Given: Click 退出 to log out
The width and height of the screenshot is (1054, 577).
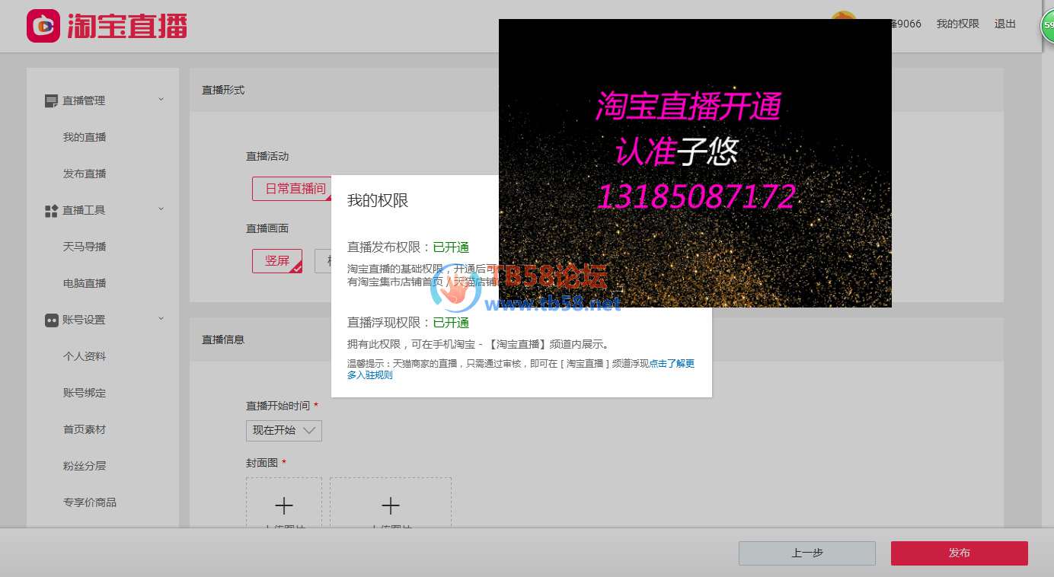Looking at the screenshot, I should tap(1004, 24).
